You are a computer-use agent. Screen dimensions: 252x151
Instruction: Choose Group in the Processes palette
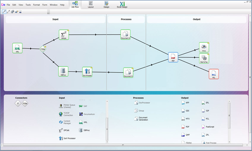click(139, 111)
